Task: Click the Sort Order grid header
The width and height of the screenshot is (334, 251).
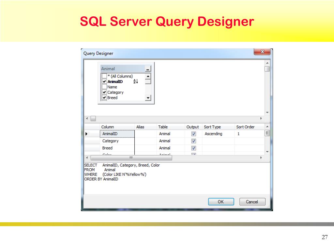Action: pos(250,127)
